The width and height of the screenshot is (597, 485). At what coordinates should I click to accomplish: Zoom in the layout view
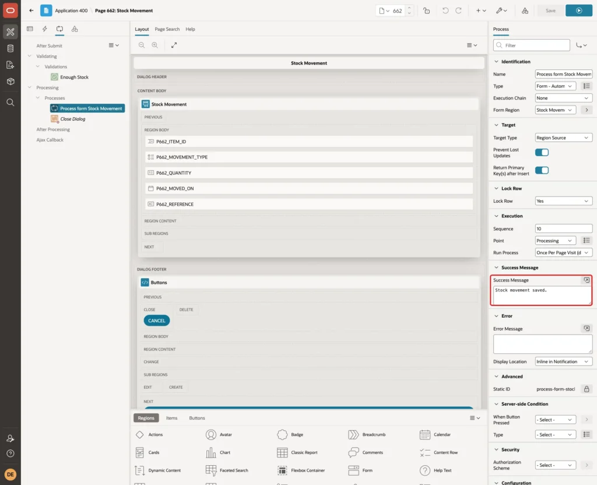click(x=155, y=45)
